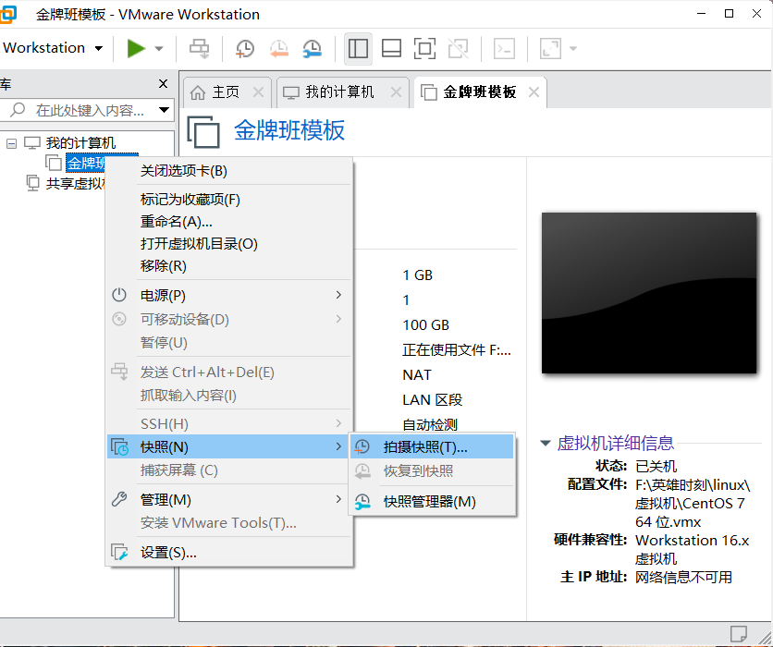Click the full screen mode toolbar icon
This screenshot has width=773, height=647.
[424, 48]
